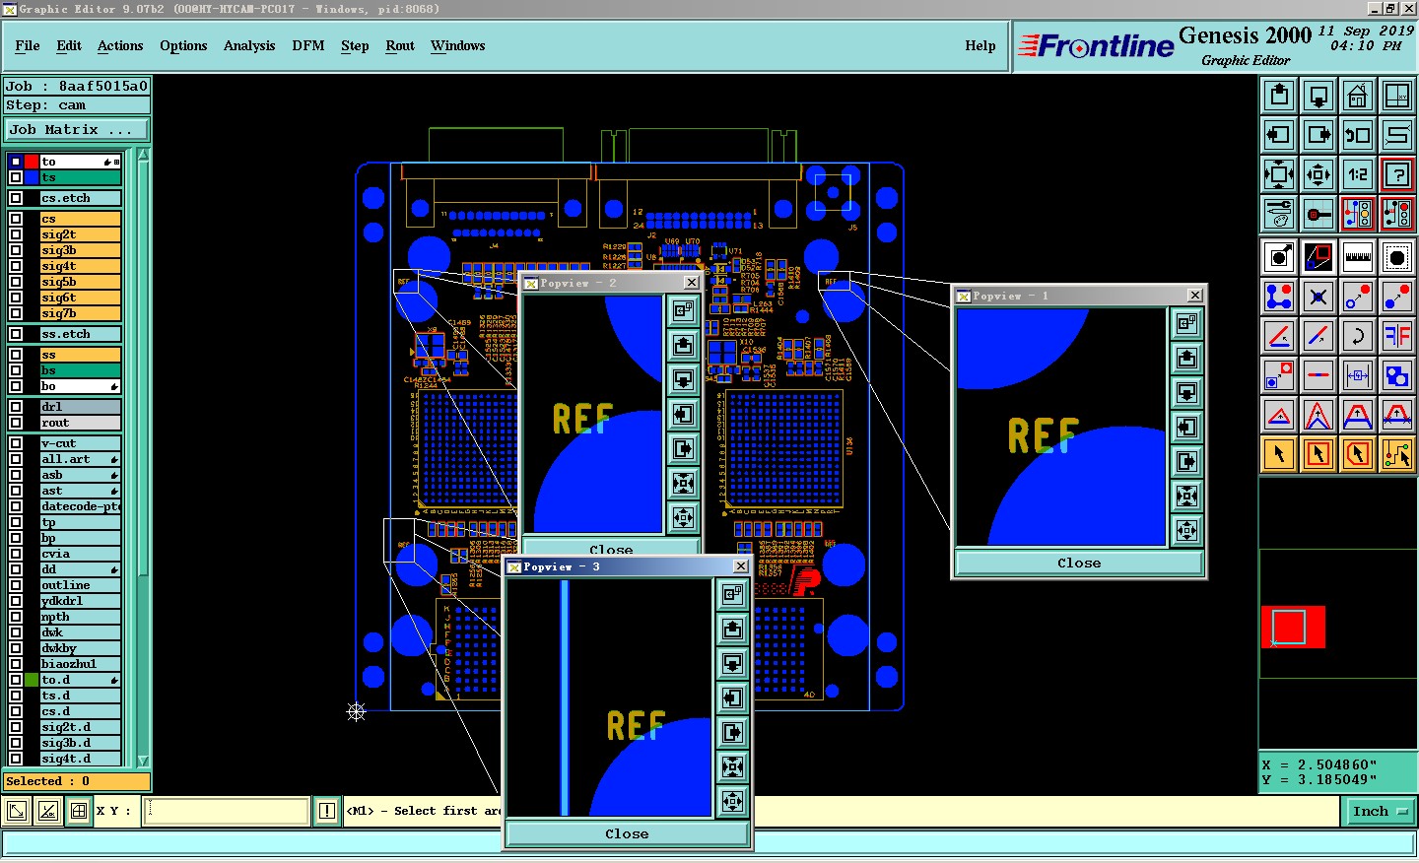Click the question mark help icon

(1397, 174)
